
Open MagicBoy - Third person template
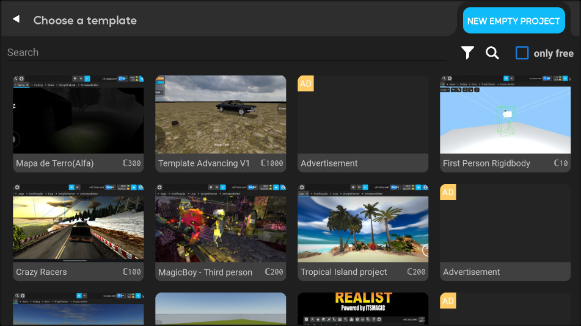[221, 223]
